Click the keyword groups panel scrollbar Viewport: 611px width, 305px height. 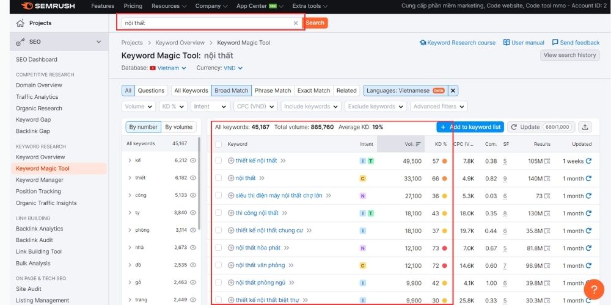click(x=200, y=183)
